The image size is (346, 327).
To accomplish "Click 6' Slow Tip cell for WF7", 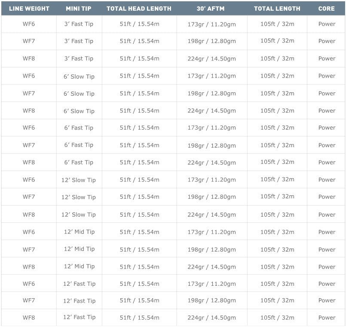I will (x=79, y=94).
